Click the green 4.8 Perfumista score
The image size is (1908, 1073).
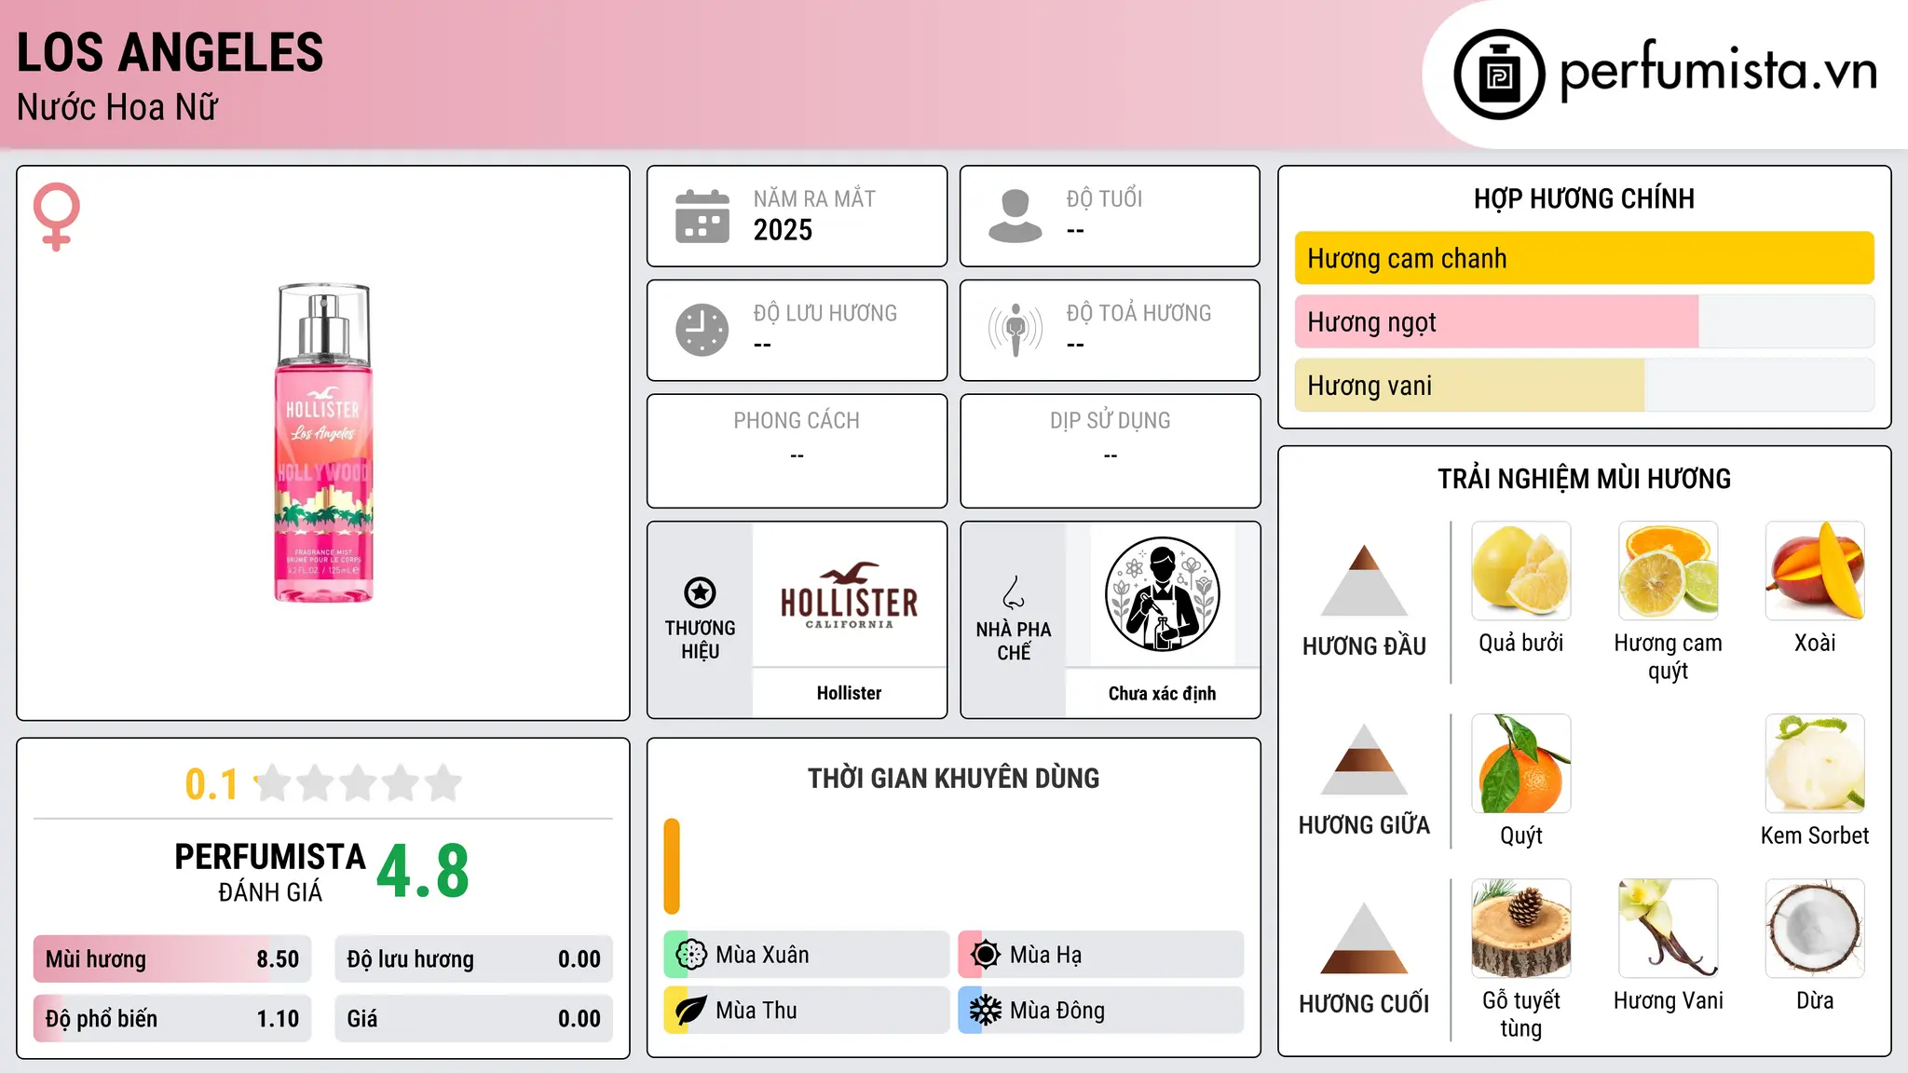pos(423,871)
